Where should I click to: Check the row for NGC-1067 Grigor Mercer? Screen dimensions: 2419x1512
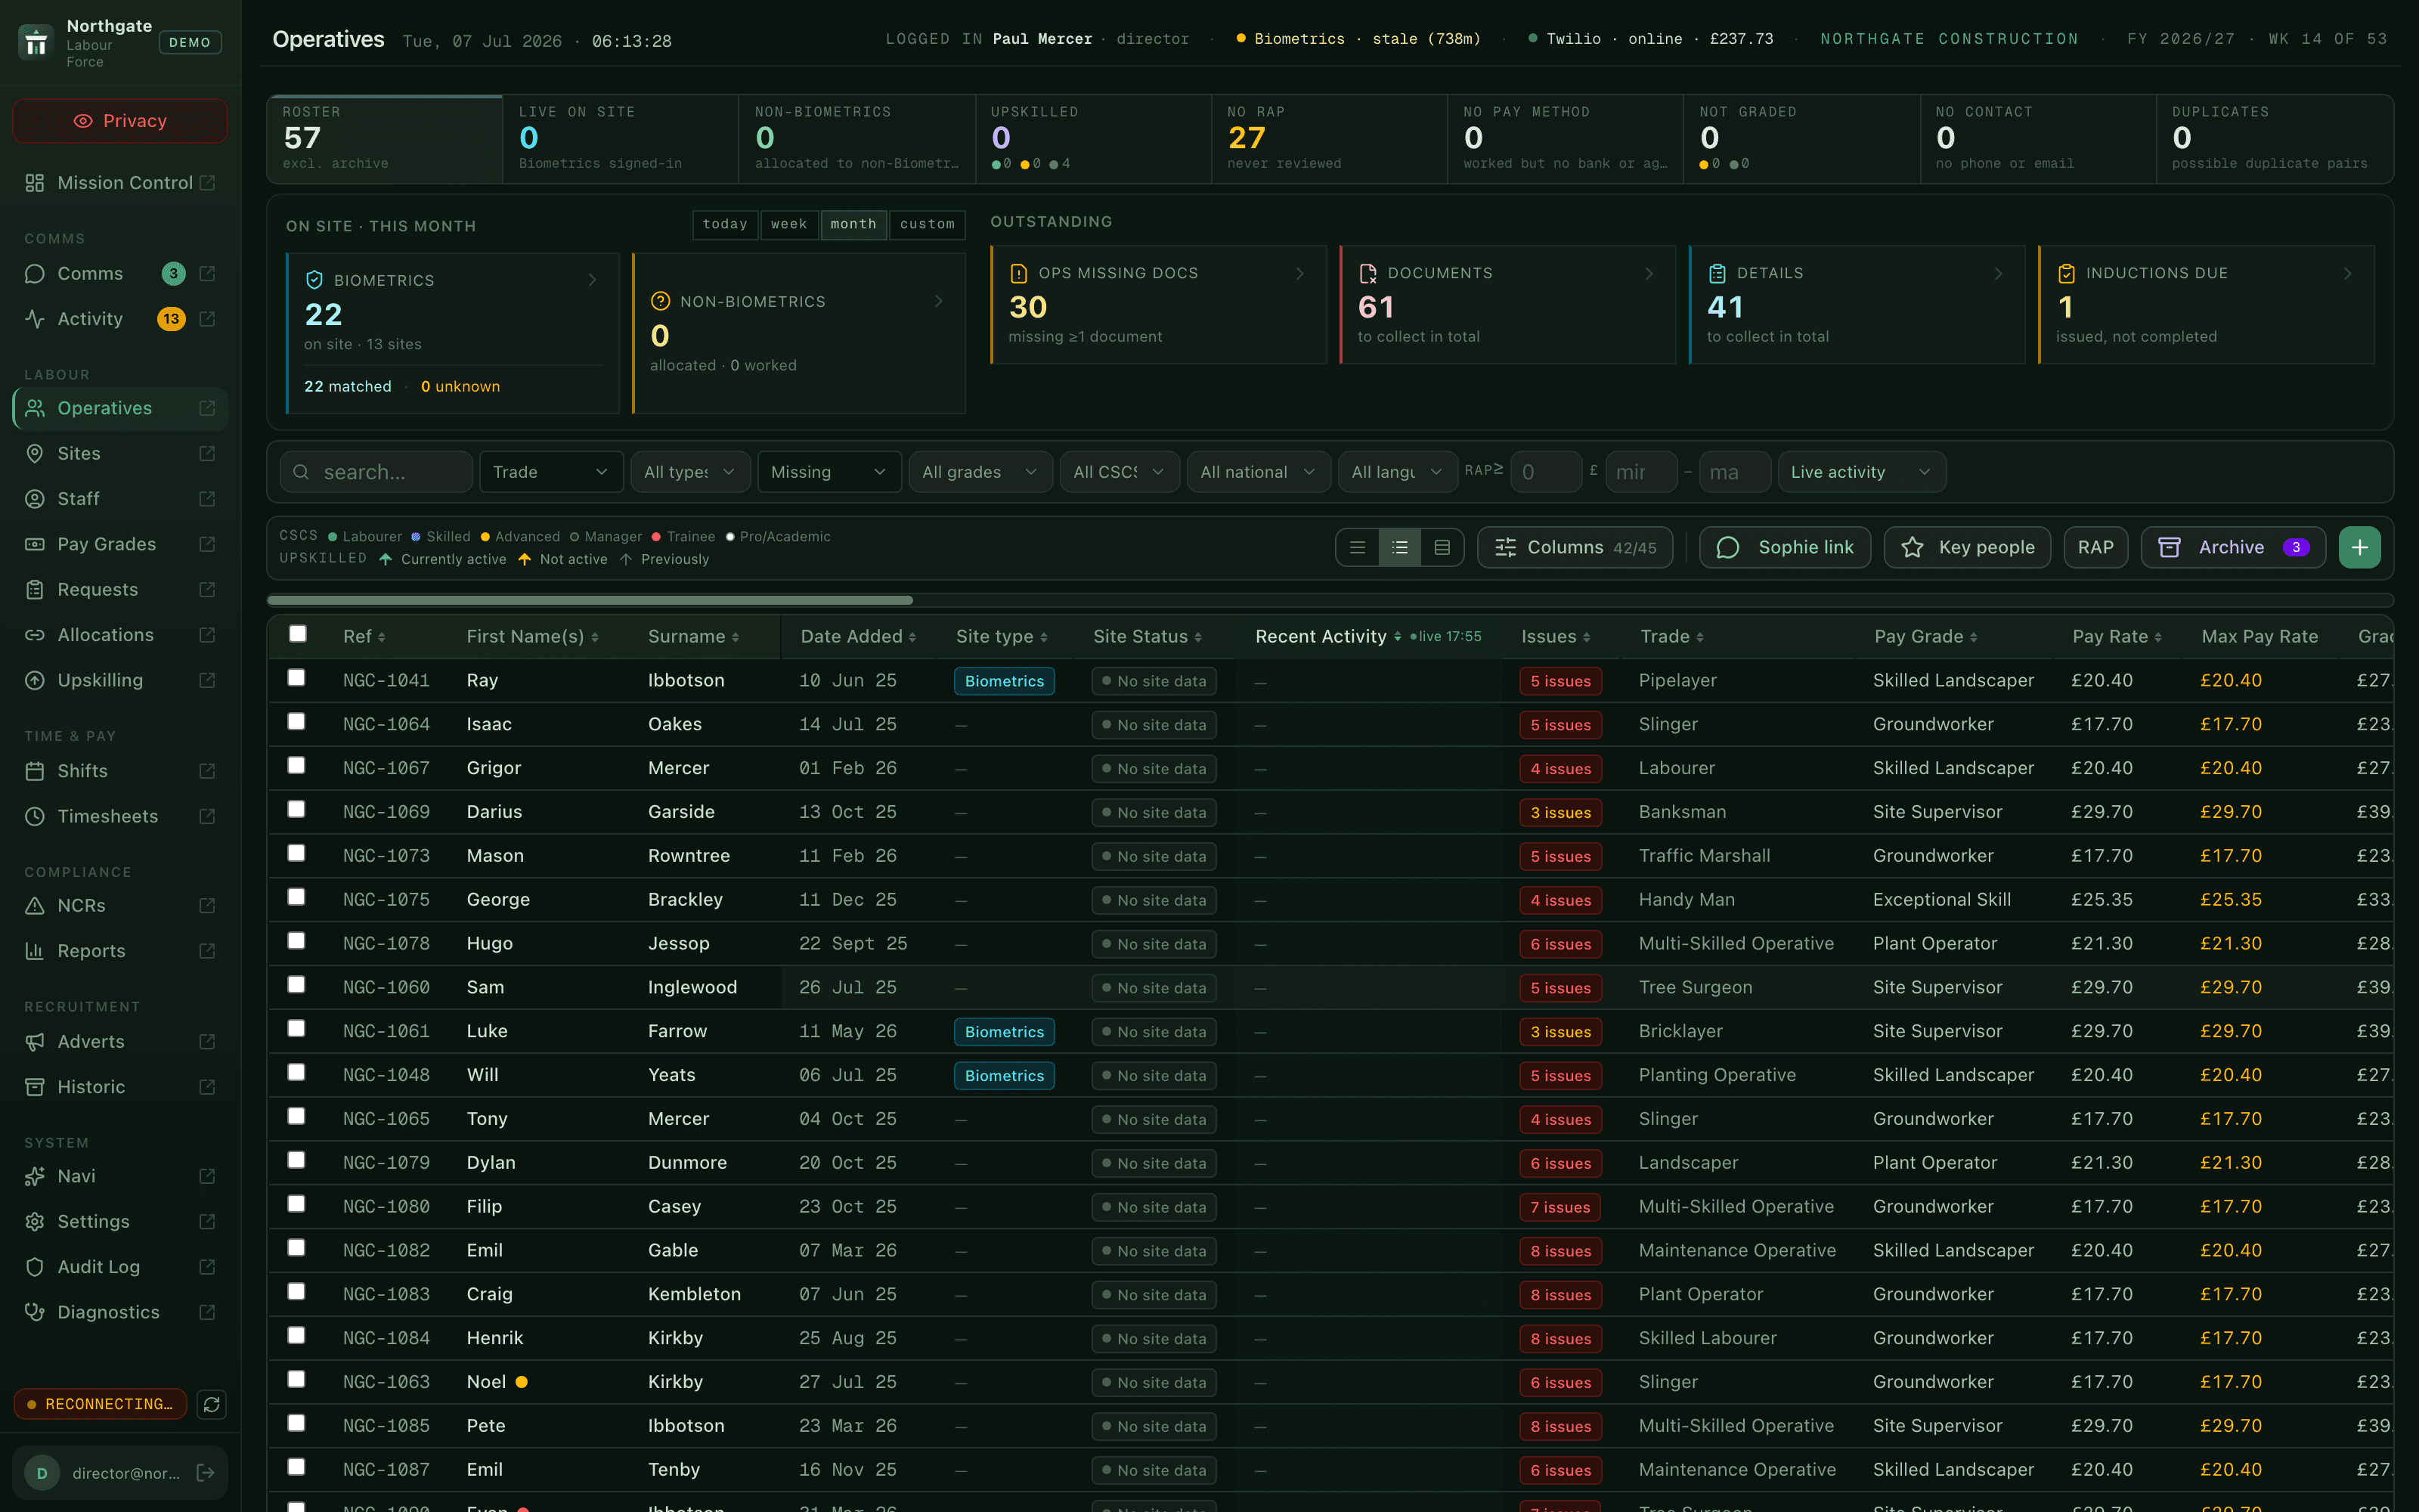[296, 766]
